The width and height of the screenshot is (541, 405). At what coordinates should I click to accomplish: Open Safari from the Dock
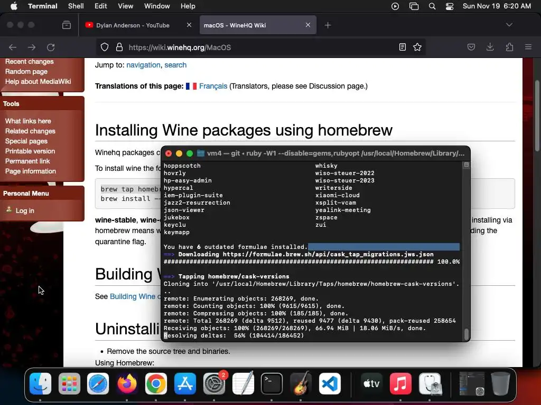[98, 383]
